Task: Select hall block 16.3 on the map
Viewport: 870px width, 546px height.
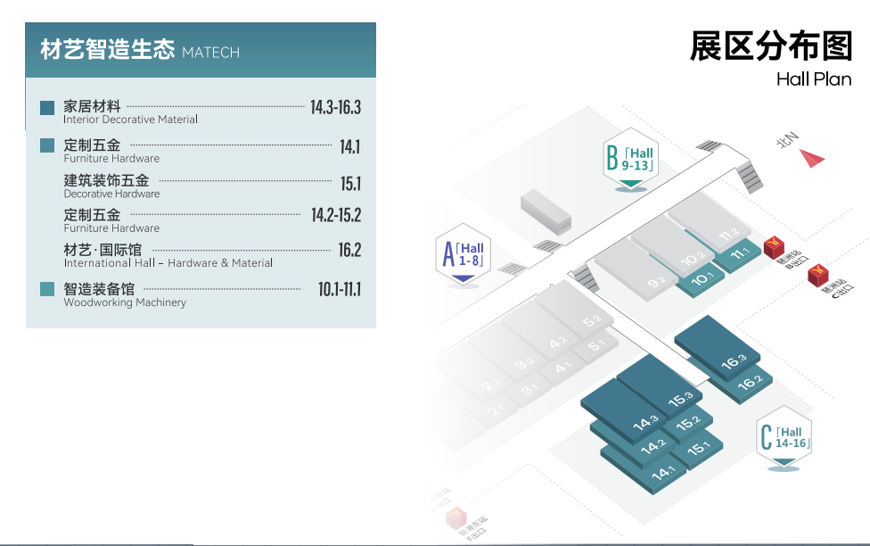Action: pos(729,357)
